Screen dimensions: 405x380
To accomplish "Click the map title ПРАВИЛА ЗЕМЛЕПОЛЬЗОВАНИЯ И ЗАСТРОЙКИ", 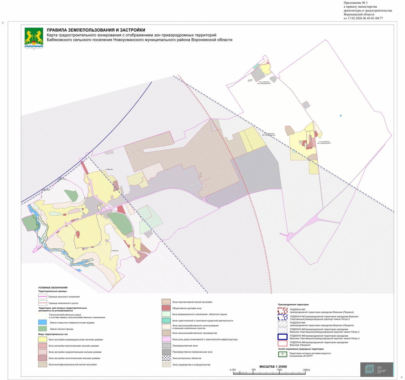I will click(x=96, y=30).
